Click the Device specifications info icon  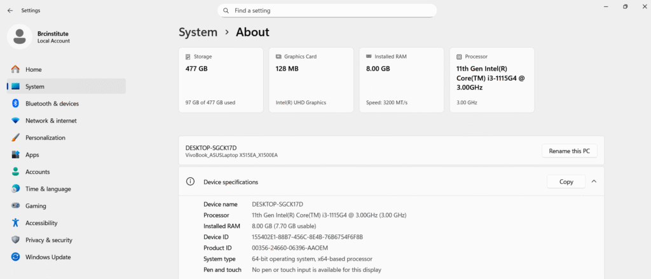[190, 181]
